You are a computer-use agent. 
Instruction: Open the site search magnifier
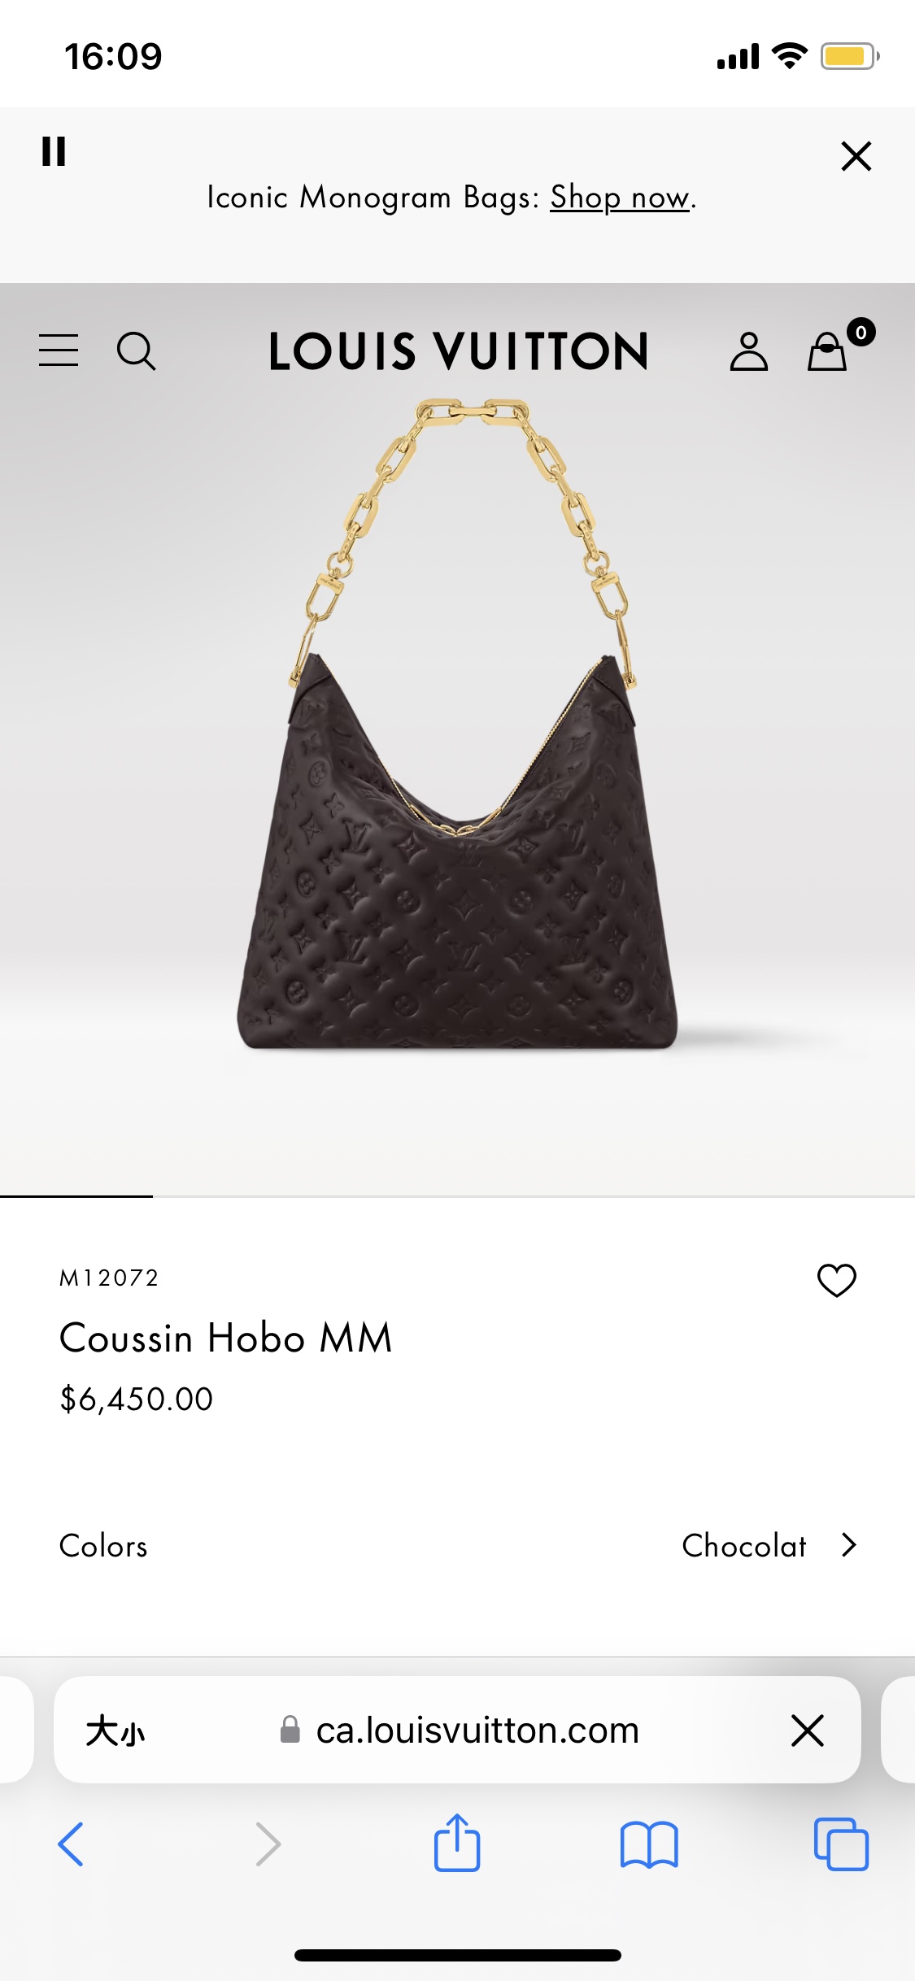(x=137, y=351)
